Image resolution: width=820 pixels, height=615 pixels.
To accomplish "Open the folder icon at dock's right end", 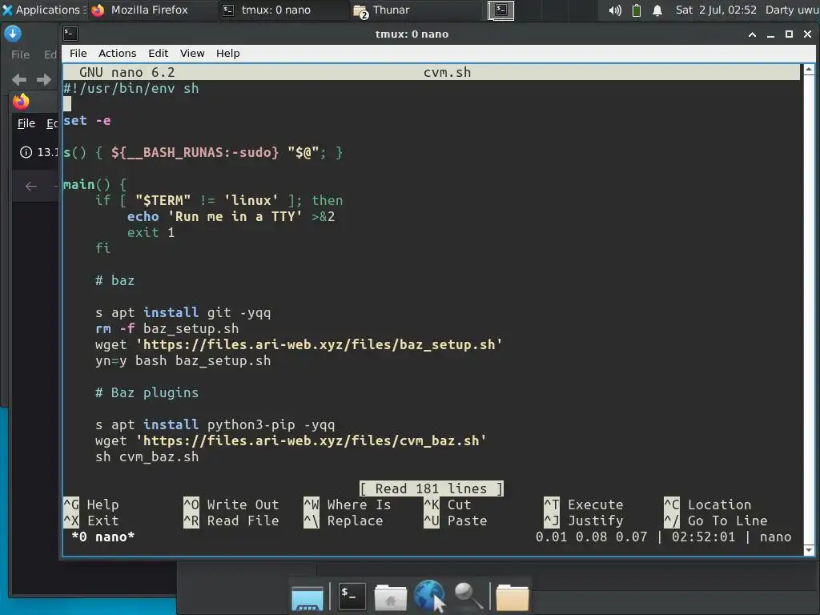I will pos(512,597).
